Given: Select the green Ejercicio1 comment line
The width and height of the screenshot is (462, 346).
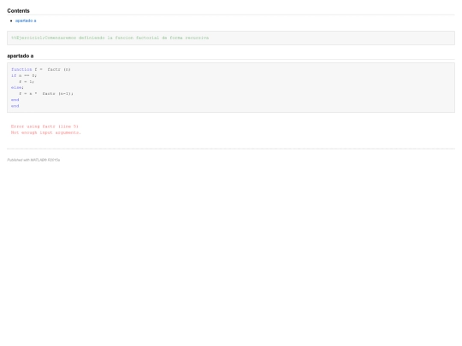Looking at the screenshot, I should pos(110,38).
